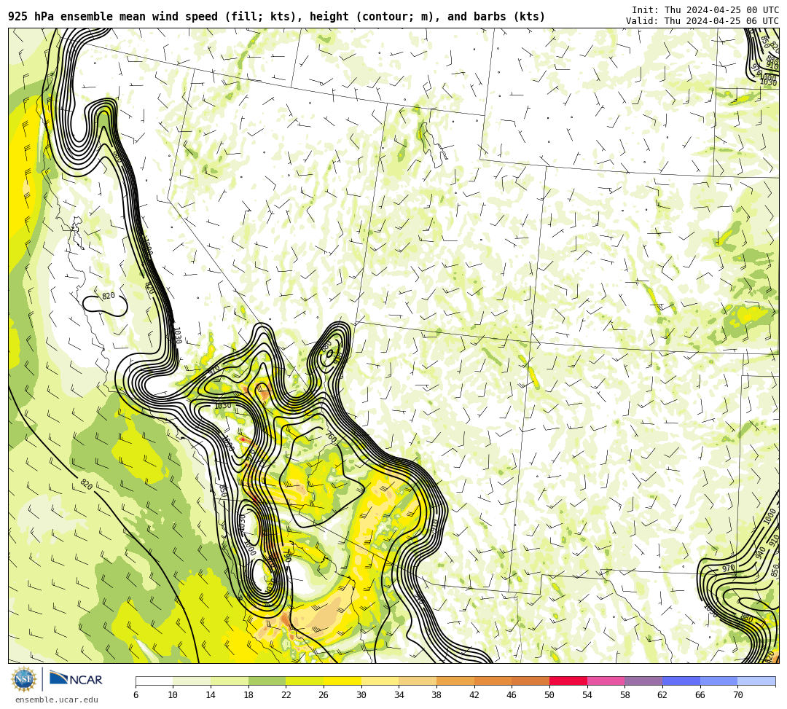
Task: Pick the blue 62–66 kts colorbar segment
Action: pos(681,681)
